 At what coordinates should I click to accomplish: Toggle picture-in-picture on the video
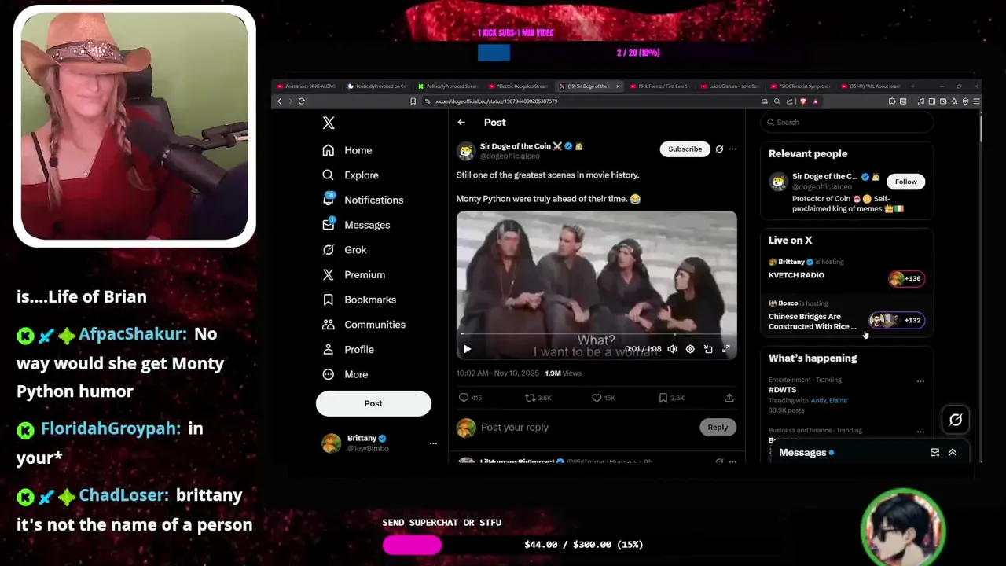point(708,349)
